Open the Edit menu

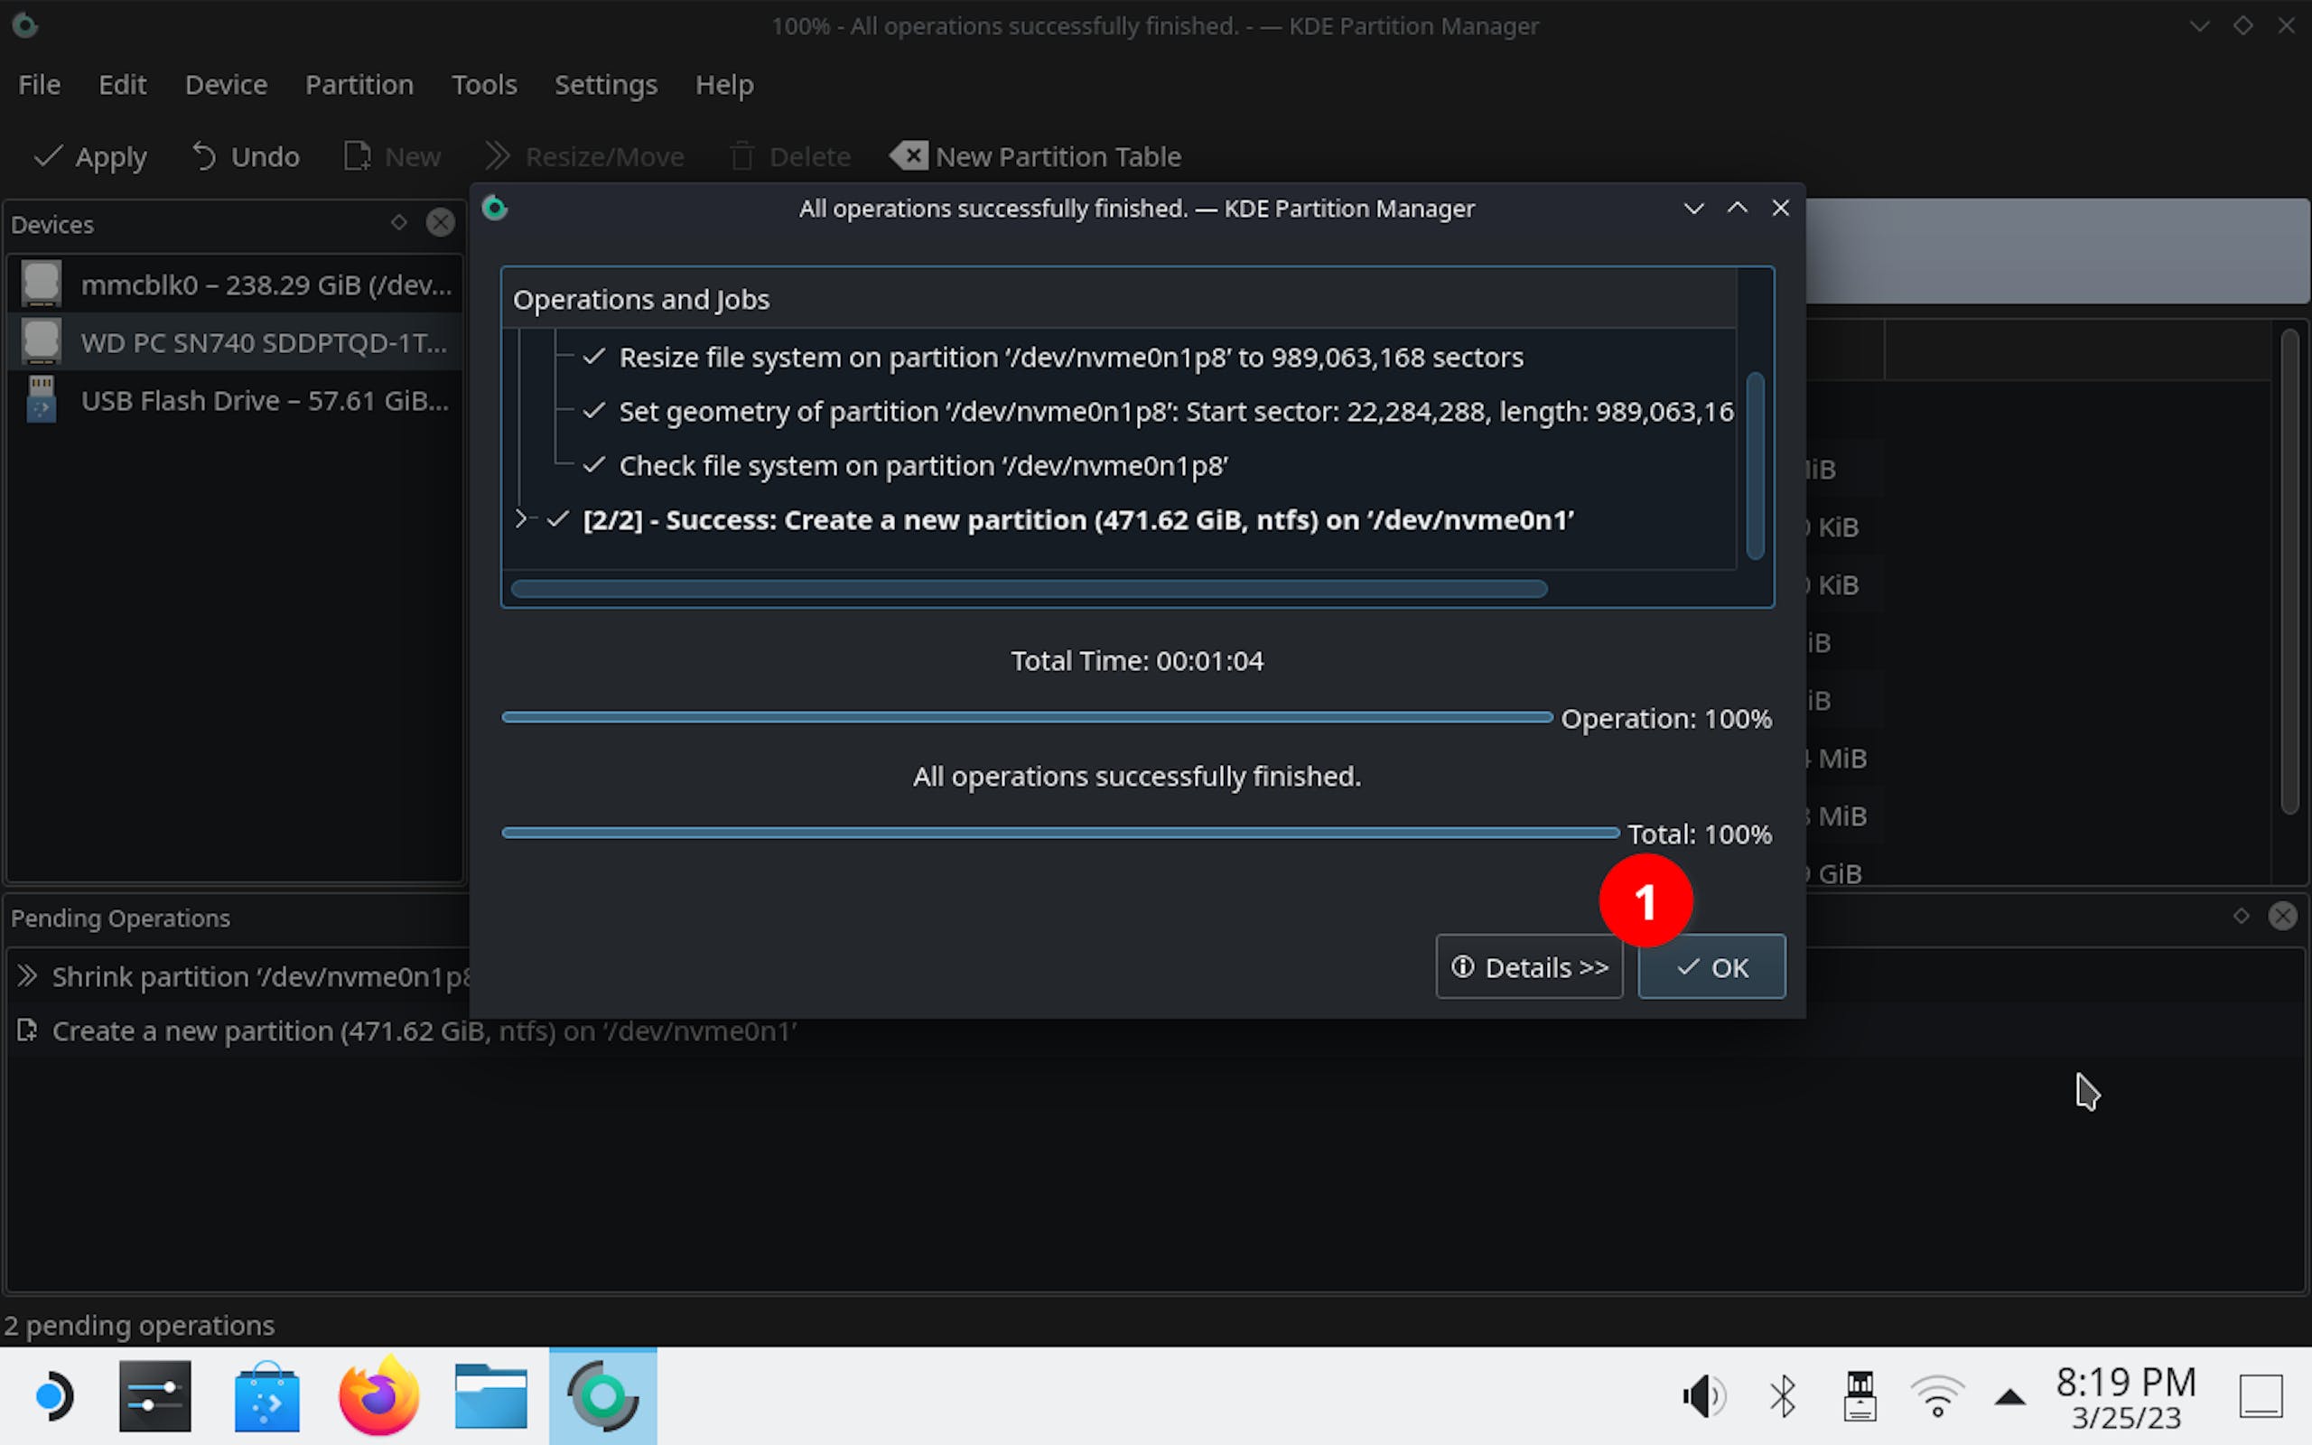pyautogui.click(x=122, y=85)
